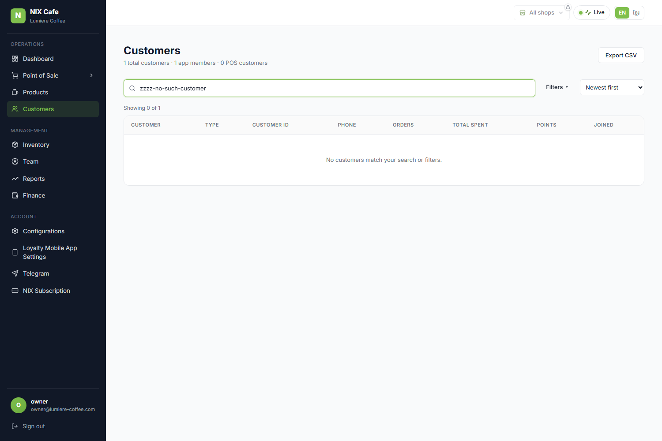Click the Customers page heading
Screen dimensions: 662x441
(x=152, y=51)
